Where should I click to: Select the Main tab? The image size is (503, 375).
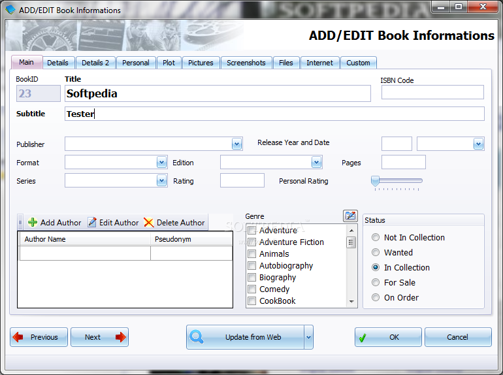click(27, 62)
